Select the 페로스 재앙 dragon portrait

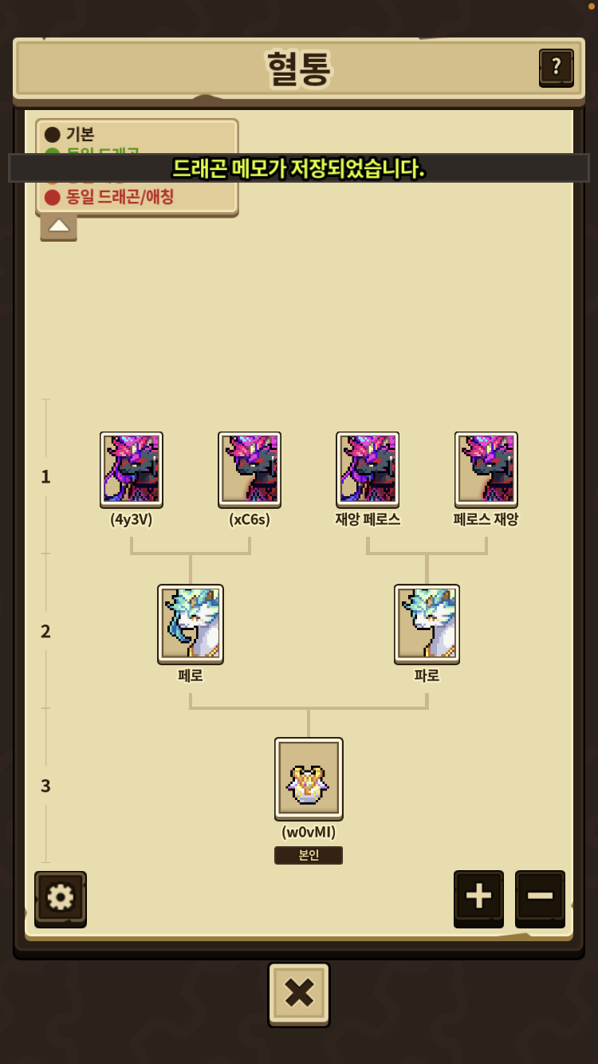(486, 469)
